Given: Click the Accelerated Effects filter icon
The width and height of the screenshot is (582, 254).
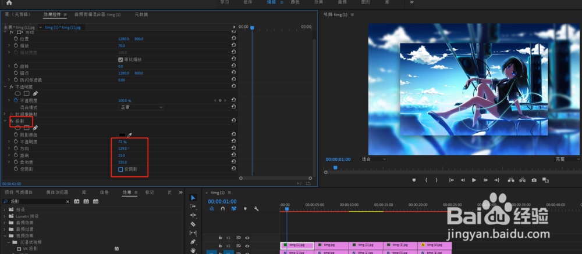Looking at the screenshot, I should coord(76,201).
